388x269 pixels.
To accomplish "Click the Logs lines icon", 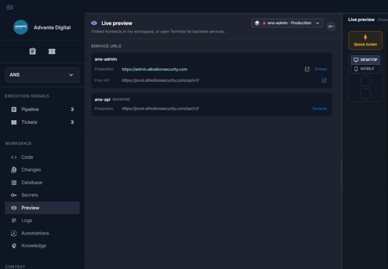I will [14, 220].
